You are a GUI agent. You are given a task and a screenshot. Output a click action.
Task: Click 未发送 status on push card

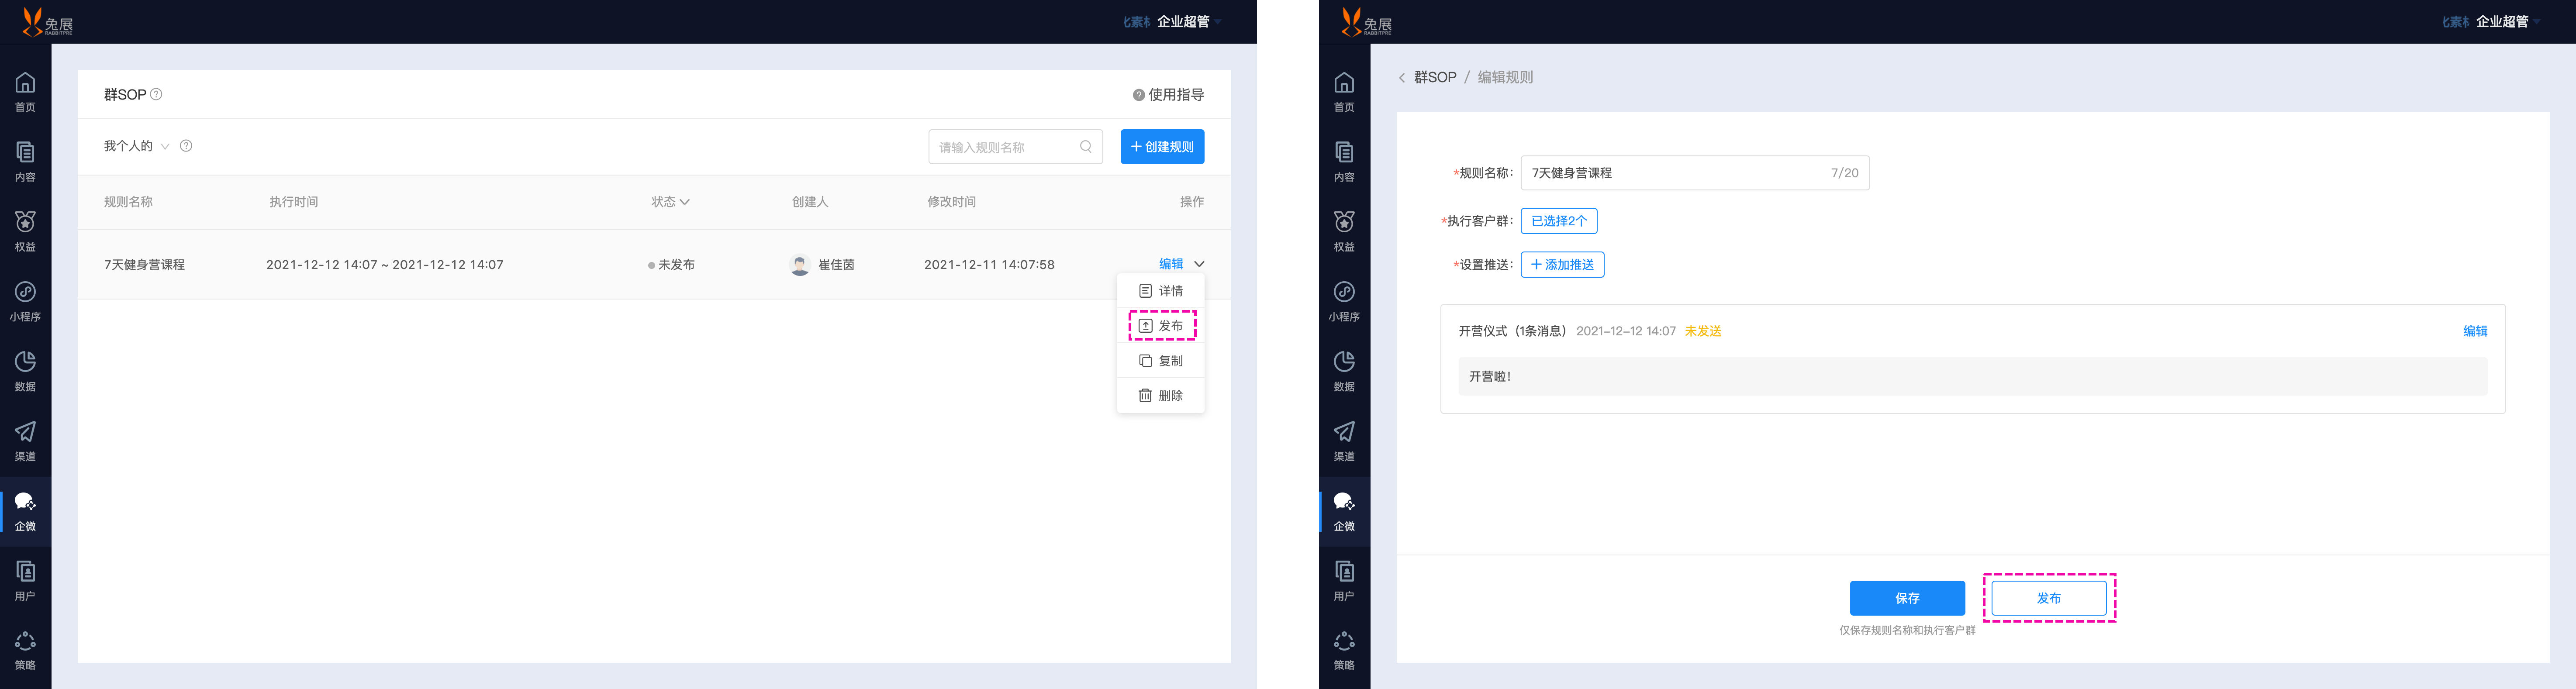click(x=1703, y=331)
